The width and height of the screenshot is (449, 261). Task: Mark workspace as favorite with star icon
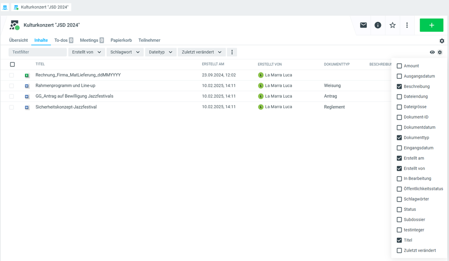point(392,25)
